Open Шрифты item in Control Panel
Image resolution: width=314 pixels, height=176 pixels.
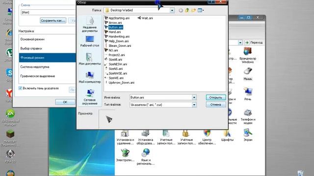[x=227, y=135]
